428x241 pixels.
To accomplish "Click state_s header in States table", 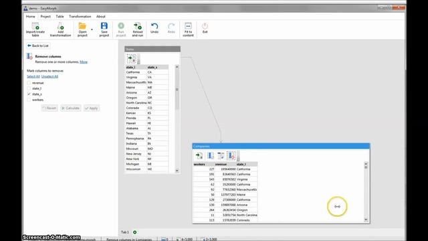I will click(x=158, y=67).
